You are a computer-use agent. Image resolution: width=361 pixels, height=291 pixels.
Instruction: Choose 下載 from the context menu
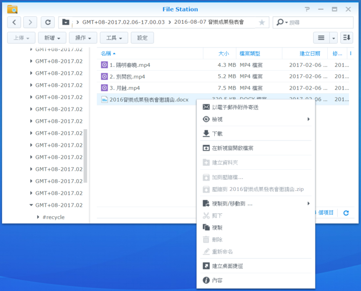[x=217, y=134]
